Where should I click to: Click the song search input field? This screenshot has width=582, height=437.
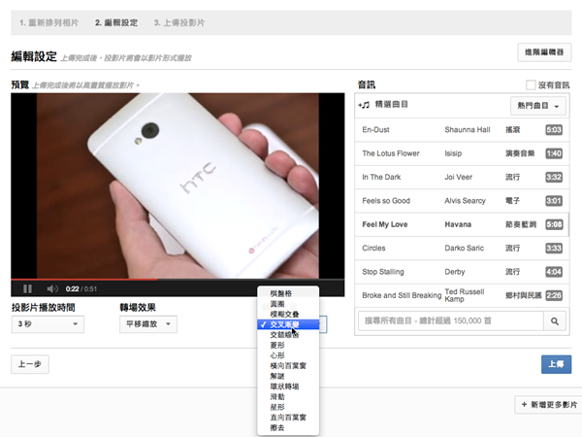click(451, 321)
